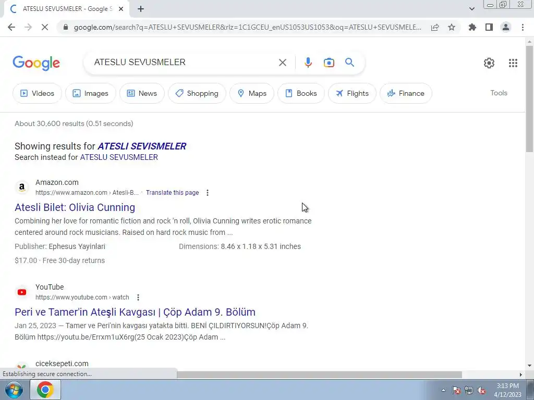Click the vertical scrollbar thumb

(529, 98)
